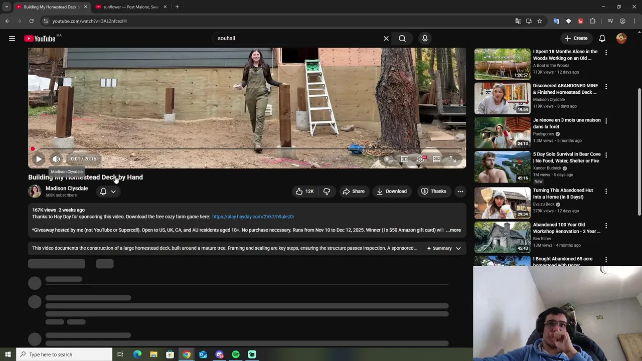Open 'I Spent 18 Months Alone' thumbnail

pos(502,64)
